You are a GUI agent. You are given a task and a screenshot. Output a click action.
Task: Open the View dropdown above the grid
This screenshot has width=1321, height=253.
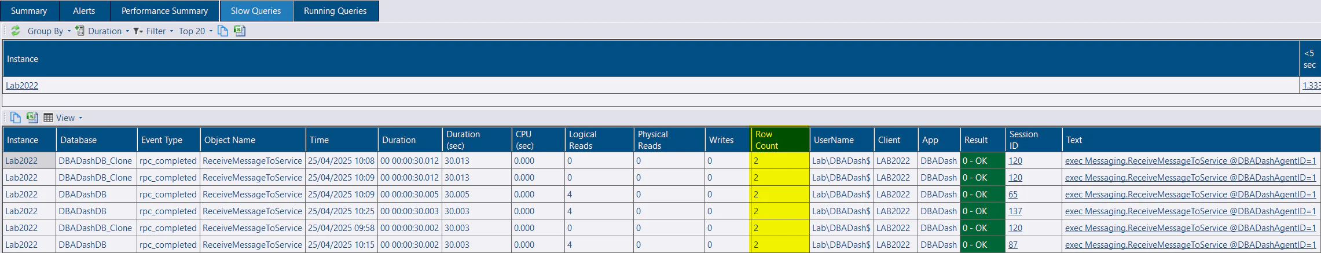tap(63, 118)
